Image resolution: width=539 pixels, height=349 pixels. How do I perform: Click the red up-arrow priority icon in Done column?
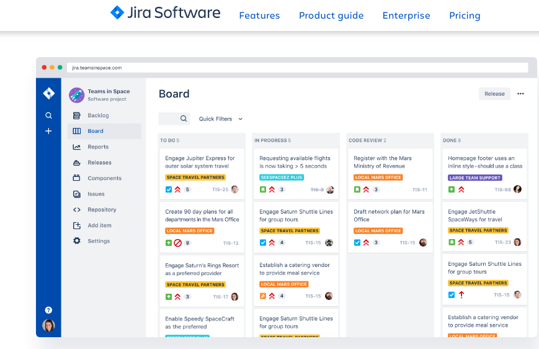coord(461,294)
